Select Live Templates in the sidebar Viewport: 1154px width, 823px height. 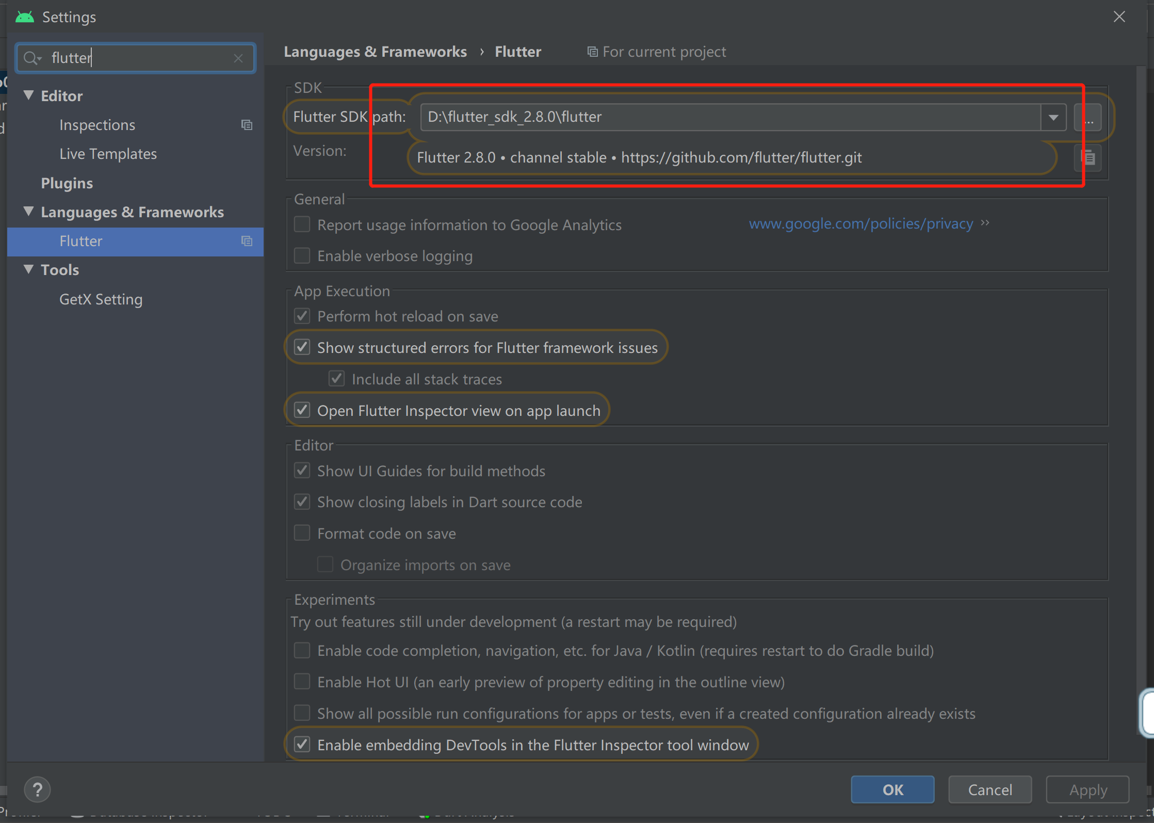[x=108, y=154]
